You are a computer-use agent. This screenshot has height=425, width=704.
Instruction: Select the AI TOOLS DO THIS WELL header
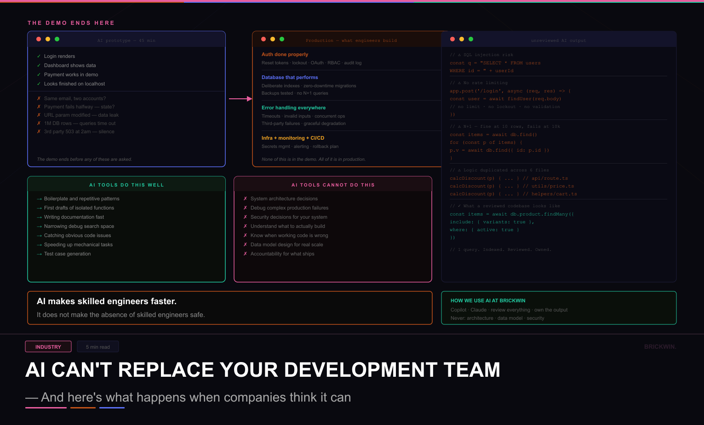point(126,185)
